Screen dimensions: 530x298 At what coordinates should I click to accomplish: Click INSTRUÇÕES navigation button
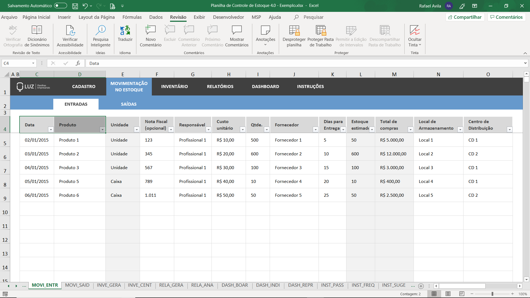coord(310,86)
